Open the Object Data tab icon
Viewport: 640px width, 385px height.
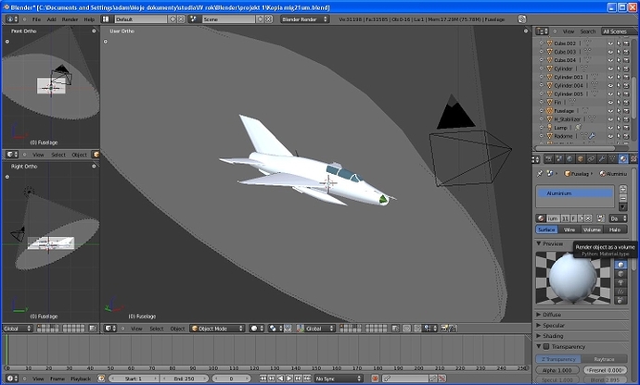coord(612,159)
